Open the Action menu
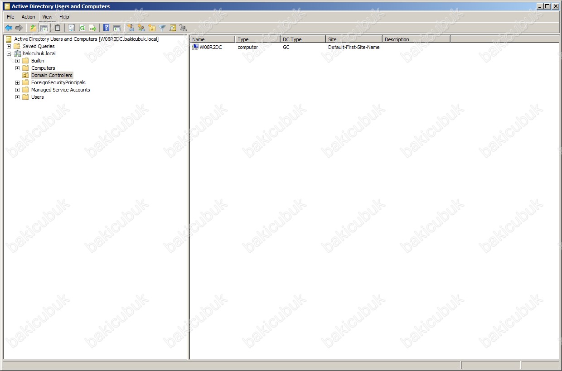Image resolution: width=562 pixels, height=371 pixels. point(28,17)
